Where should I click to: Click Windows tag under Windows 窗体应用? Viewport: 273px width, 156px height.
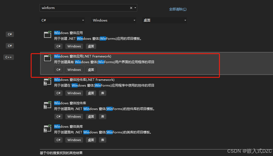tap(74, 46)
